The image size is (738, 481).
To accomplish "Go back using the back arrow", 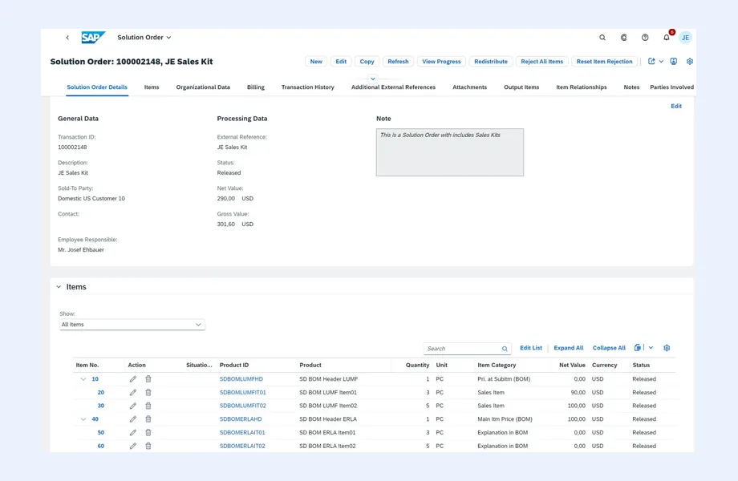I will point(67,37).
